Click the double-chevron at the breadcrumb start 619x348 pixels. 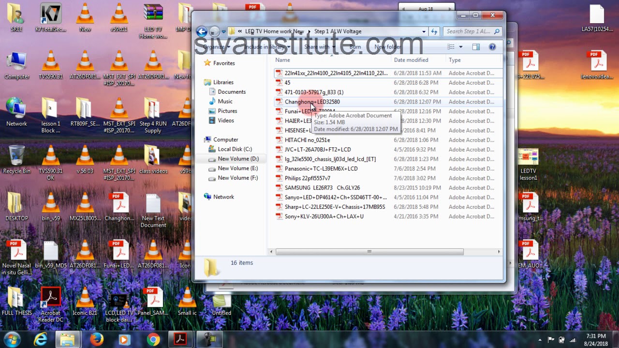240,31
